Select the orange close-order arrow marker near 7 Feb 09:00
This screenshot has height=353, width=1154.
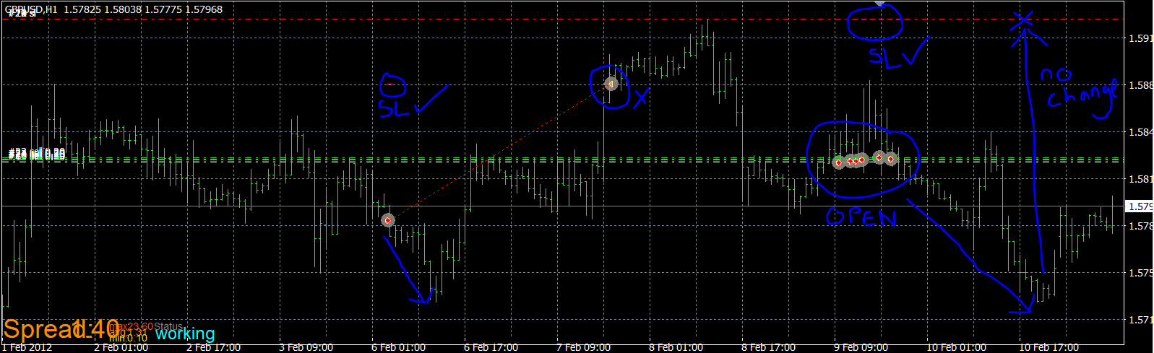coord(611,84)
